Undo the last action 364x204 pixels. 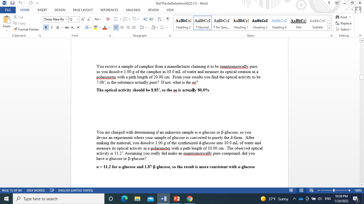click(x=20, y=3)
